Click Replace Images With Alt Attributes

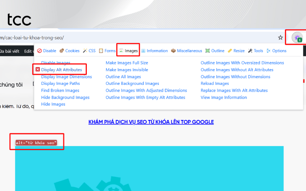point(234,91)
